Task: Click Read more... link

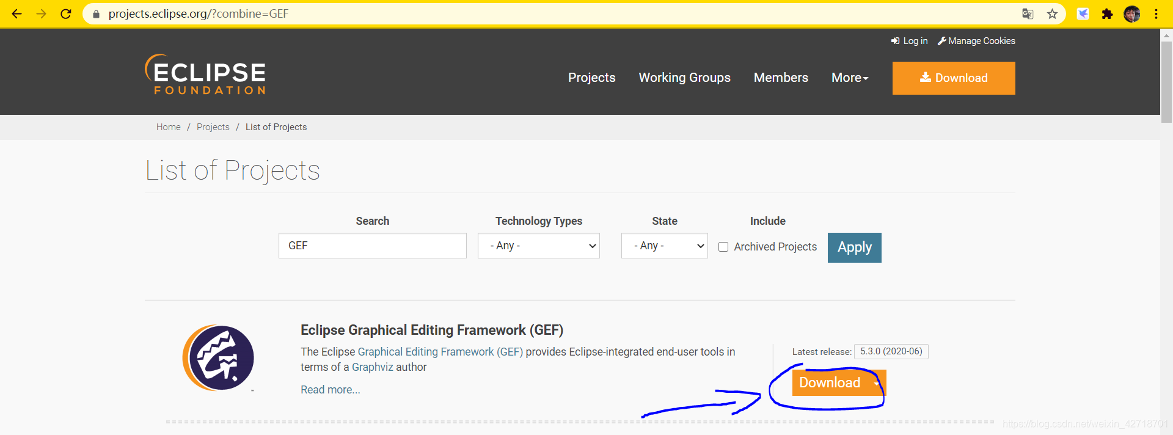Action: click(331, 390)
